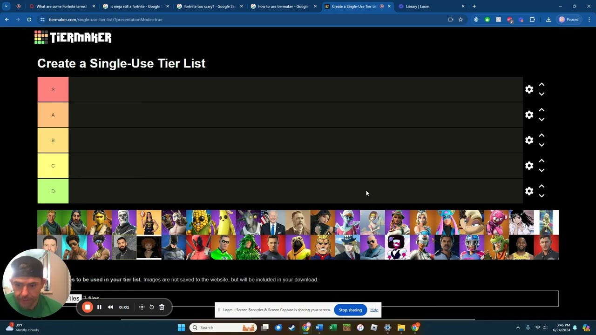Select the man in suit with flag image
This screenshot has width=596, height=335.
tap(273, 222)
